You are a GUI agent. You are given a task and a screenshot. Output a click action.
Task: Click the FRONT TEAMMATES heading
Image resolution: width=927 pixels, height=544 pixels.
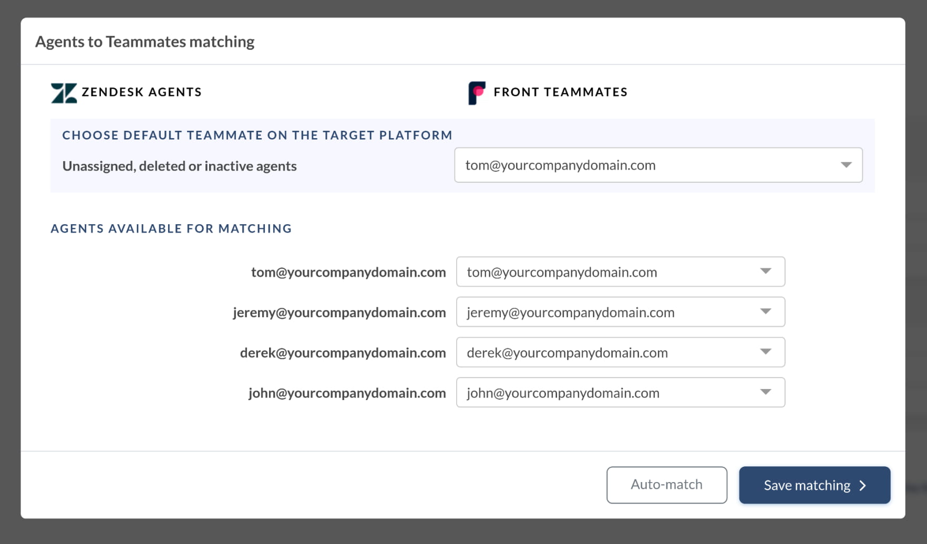pyautogui.click(x=560, y=92)
